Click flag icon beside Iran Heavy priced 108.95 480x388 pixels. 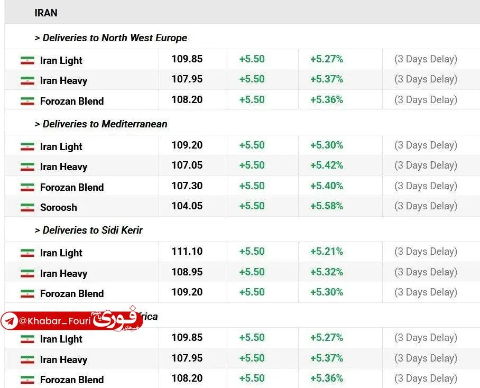click(27, 274)
